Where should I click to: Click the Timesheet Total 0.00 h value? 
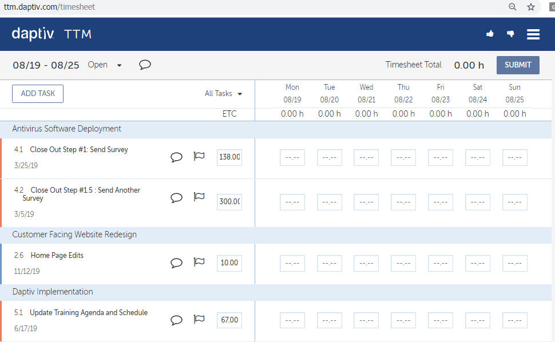tap(469, 65)
